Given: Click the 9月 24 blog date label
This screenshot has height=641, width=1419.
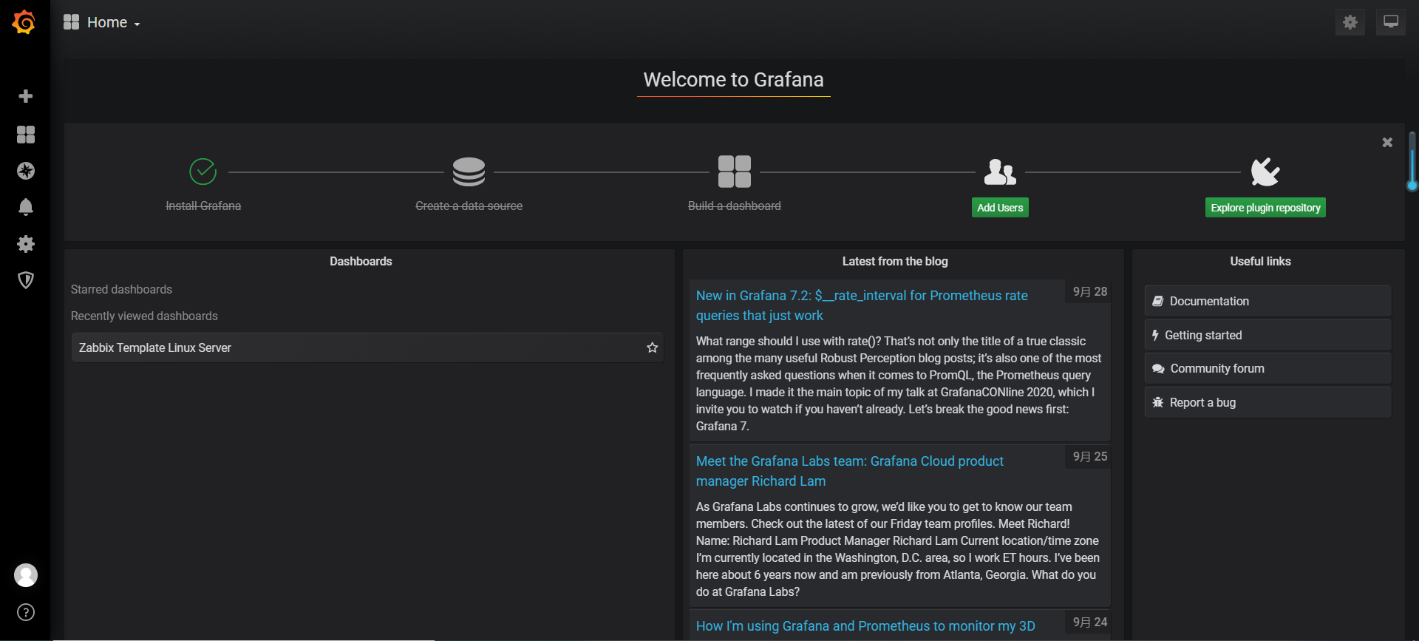Looking at the screenshot, I should (1090, 623).
